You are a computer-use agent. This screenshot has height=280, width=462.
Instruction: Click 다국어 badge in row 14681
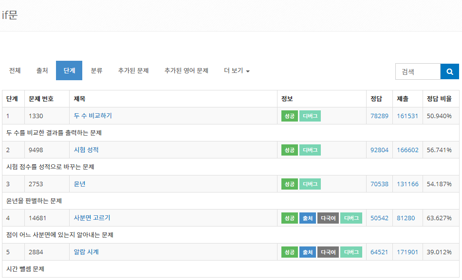pyautogui.click(x=328, y=218)
